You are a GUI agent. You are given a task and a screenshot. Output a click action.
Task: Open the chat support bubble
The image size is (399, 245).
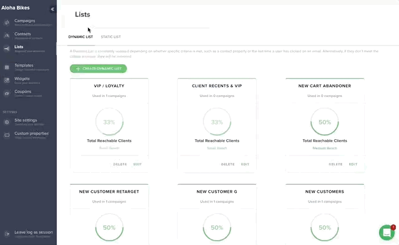387,233
